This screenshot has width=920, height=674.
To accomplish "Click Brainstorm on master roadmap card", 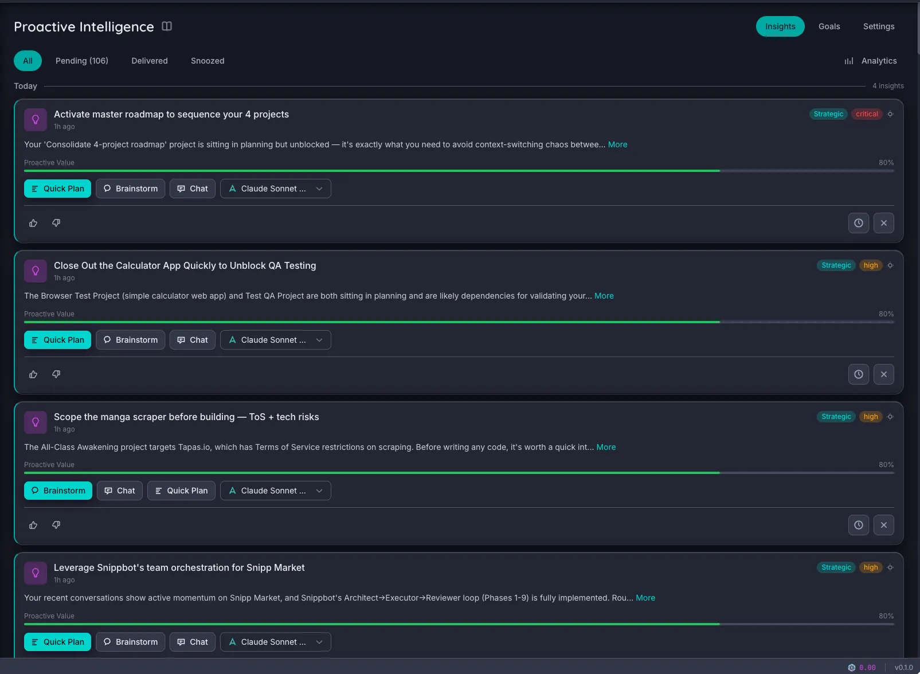I will point(130,189).
